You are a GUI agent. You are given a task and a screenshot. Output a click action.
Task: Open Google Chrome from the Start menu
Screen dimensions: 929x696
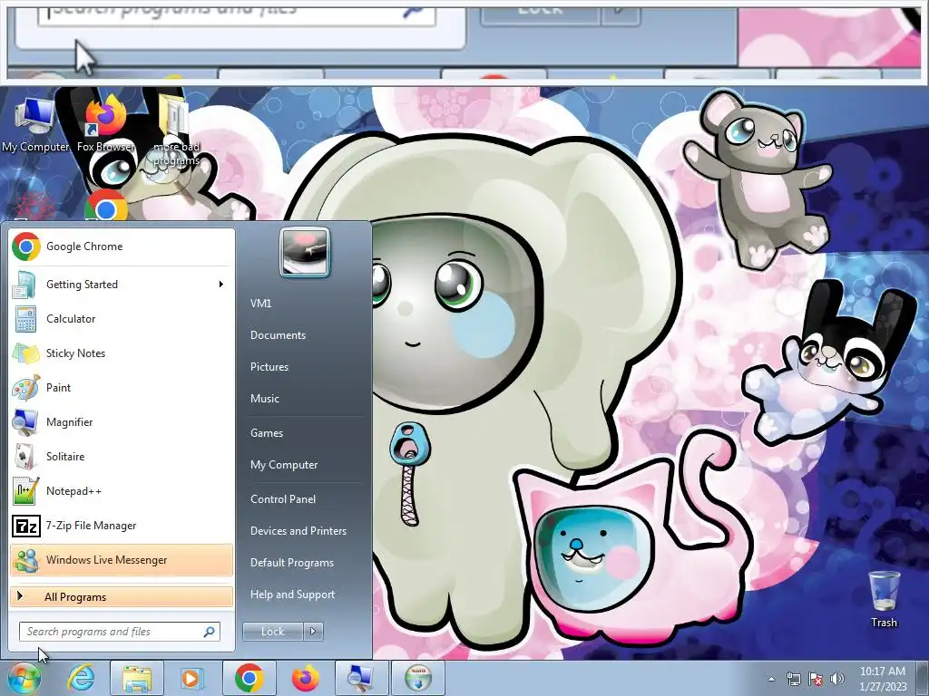[122, 246]
